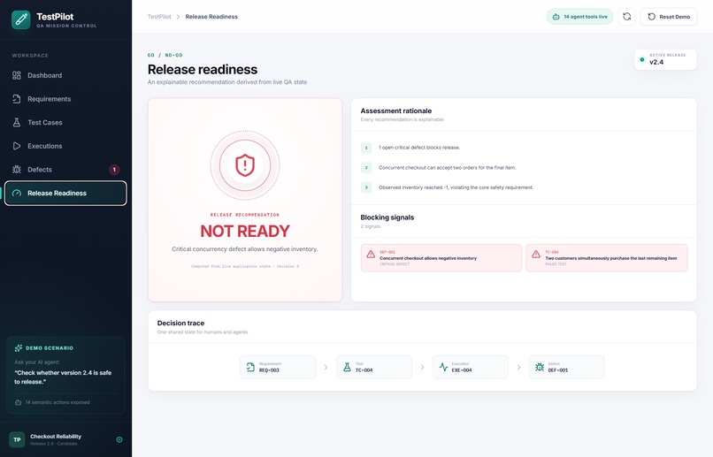Click the Release Readiness gauge icon
Viewport: 713px width, 457px height.
[x=17, y=193]
